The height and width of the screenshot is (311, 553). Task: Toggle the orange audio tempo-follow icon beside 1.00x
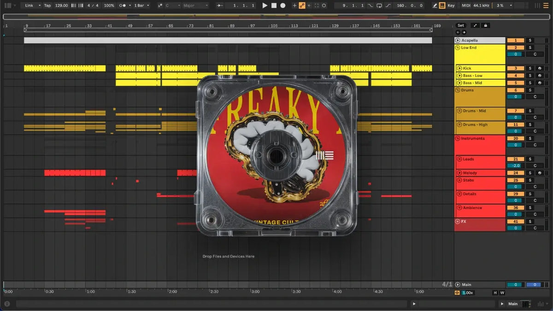[x=457, y=293]
